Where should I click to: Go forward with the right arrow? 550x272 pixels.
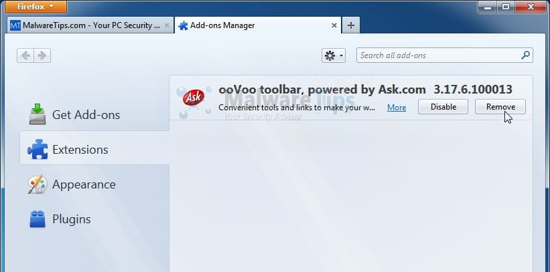42,55
